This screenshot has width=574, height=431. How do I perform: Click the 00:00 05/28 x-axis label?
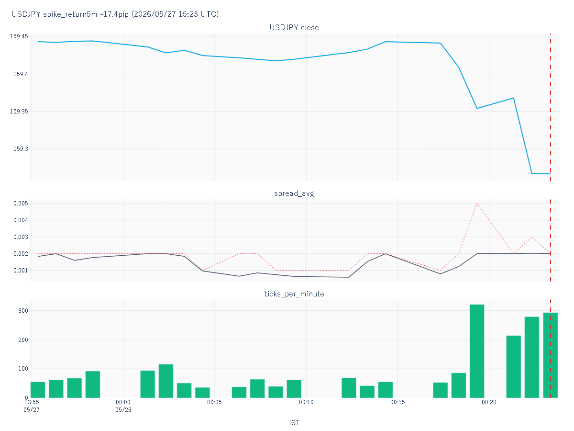pos(123,406)
